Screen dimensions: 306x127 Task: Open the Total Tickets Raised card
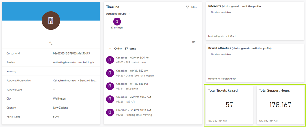(x=229, y=105)
